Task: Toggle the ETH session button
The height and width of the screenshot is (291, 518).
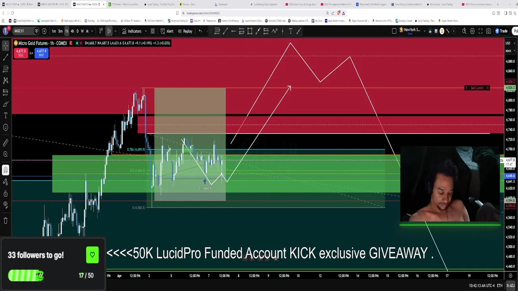Action: click(x=499, y=286)
